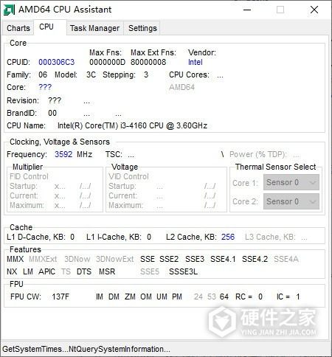Click the Max Ext Fns value 80000008
Screen dimensions: 332x357
point(148,62)
